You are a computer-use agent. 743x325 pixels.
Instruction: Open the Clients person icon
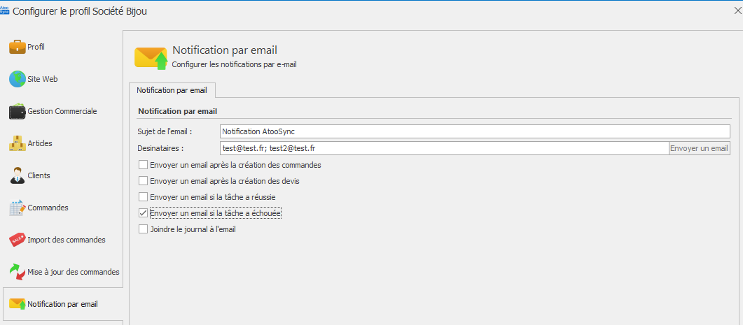pyautogui.click(x=17, y=175)
